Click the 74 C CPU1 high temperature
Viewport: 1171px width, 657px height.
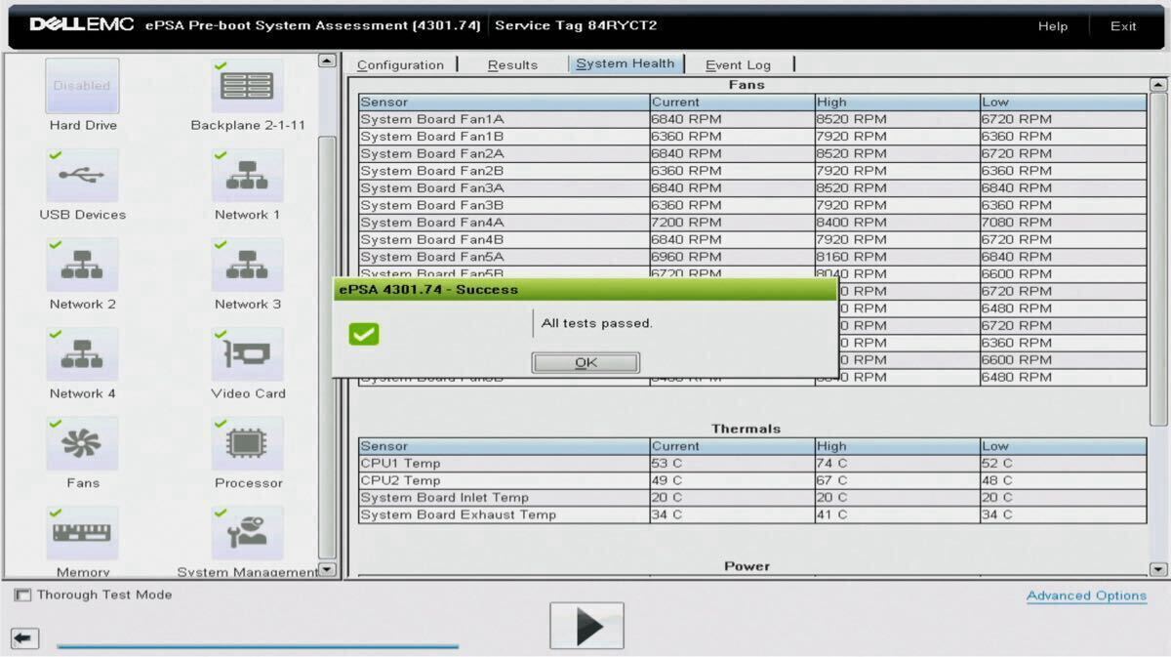[x=832, y=464]
